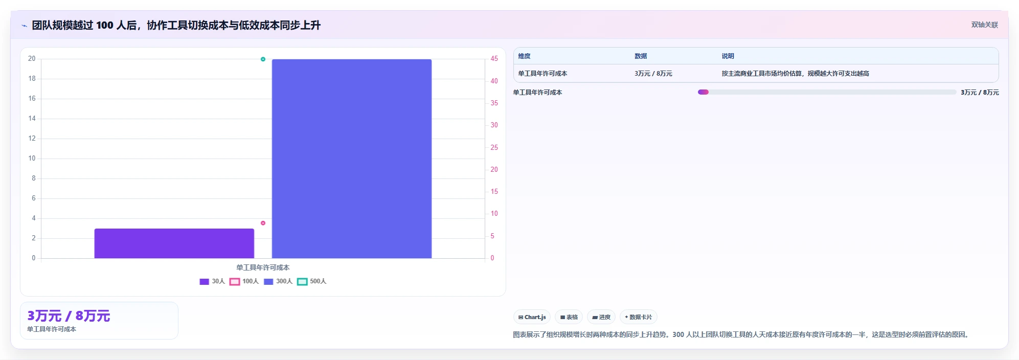Click the left axis tick label 20
Image resolution: width=1019 pixels, height=360 pixels.
point(32,59)
